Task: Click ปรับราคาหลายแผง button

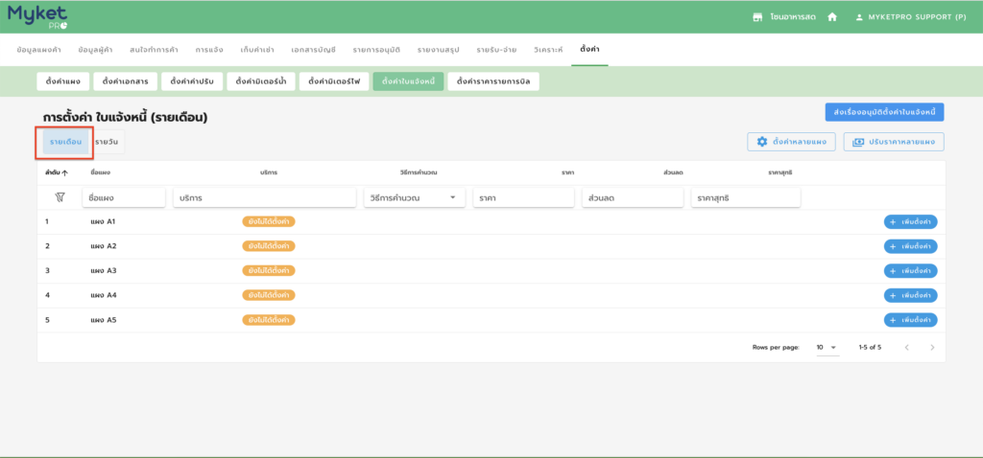Action: pos(894,142)
